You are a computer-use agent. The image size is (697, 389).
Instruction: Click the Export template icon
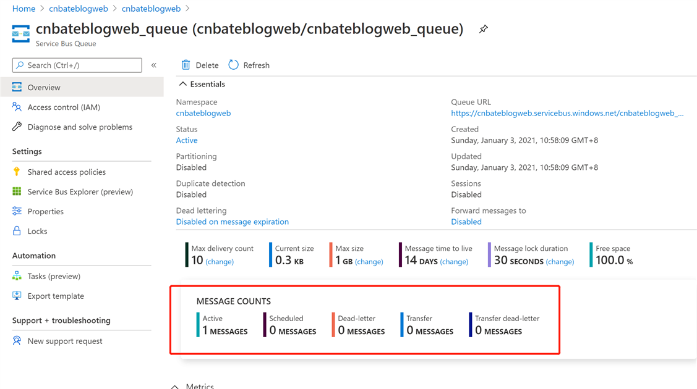point(17,295)
